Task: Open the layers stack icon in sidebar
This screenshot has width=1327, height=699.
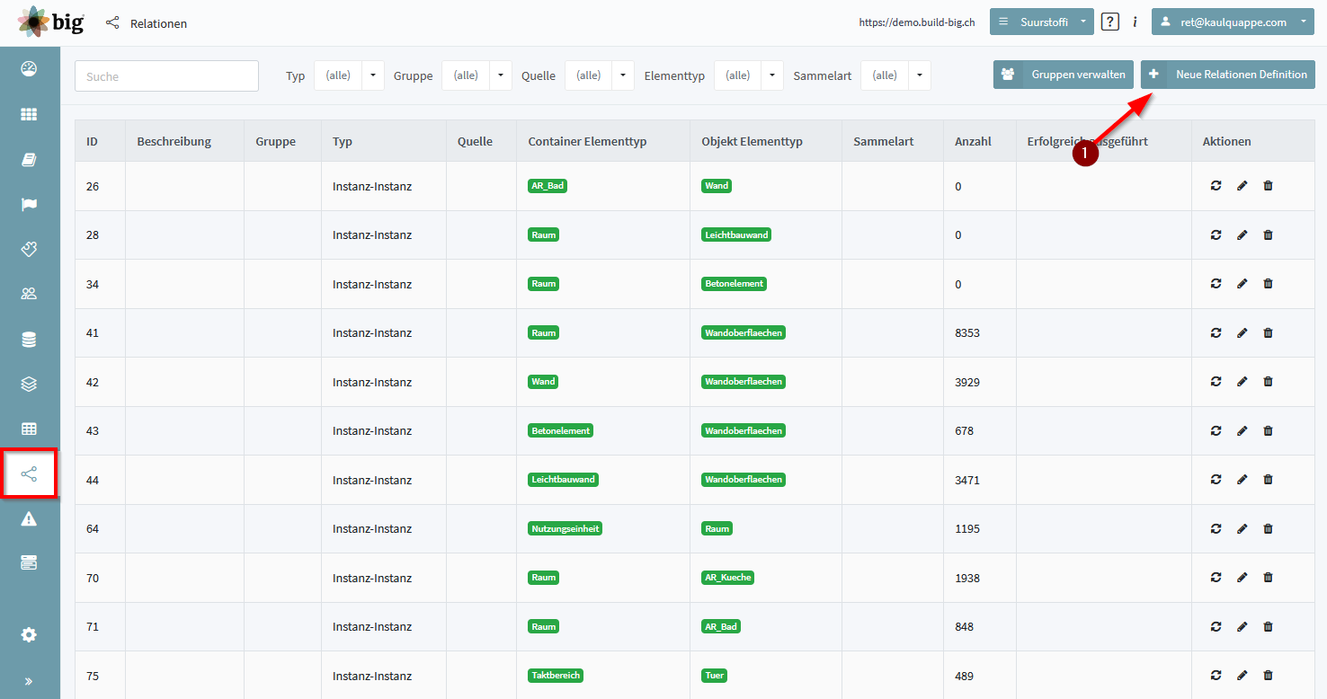Action: point(29,384)
